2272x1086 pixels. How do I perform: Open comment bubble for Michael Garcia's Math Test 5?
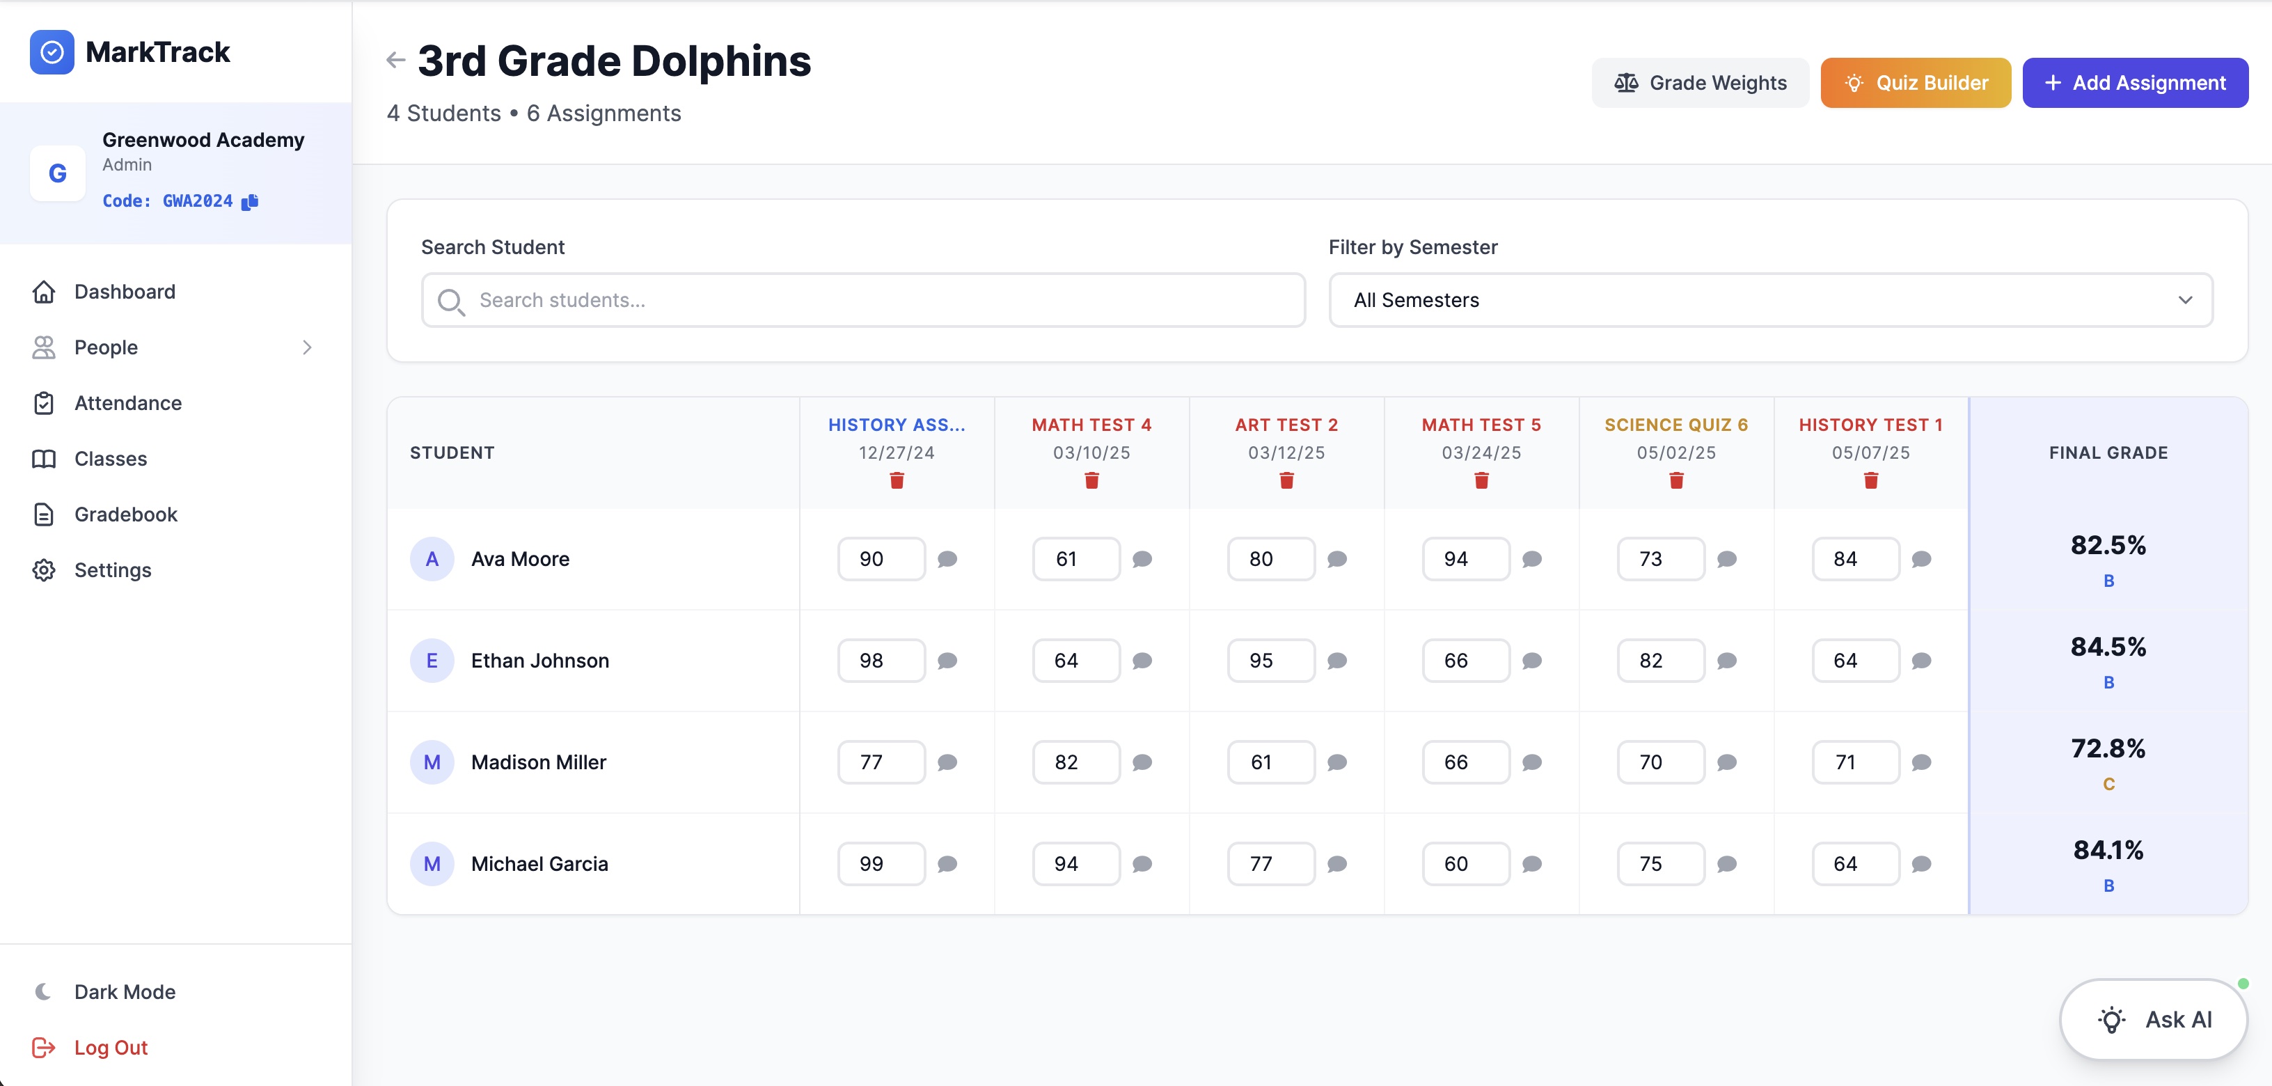point(1532,864)
